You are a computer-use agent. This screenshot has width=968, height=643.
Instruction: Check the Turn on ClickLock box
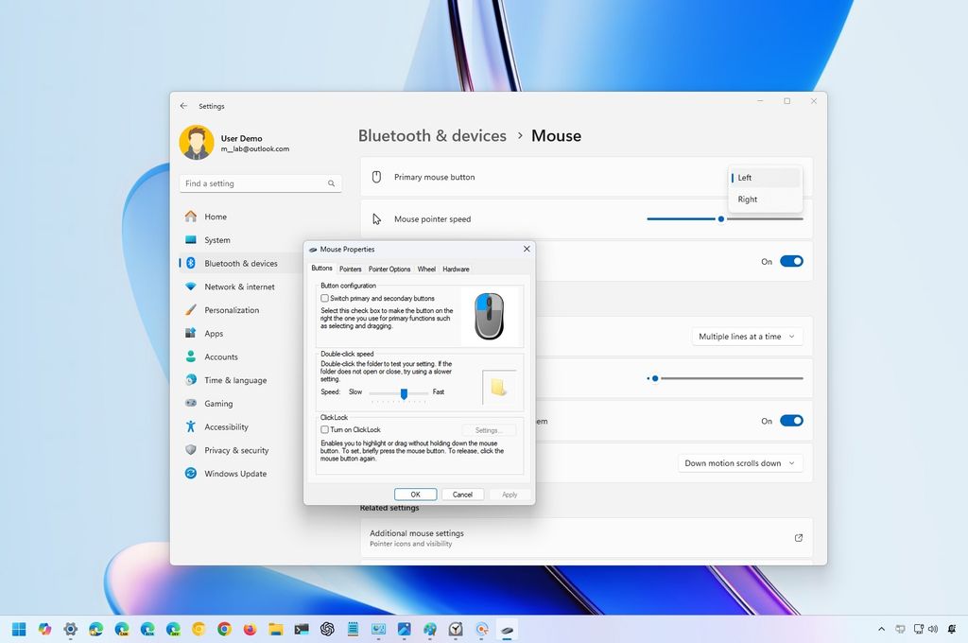(x=324, y=429)
